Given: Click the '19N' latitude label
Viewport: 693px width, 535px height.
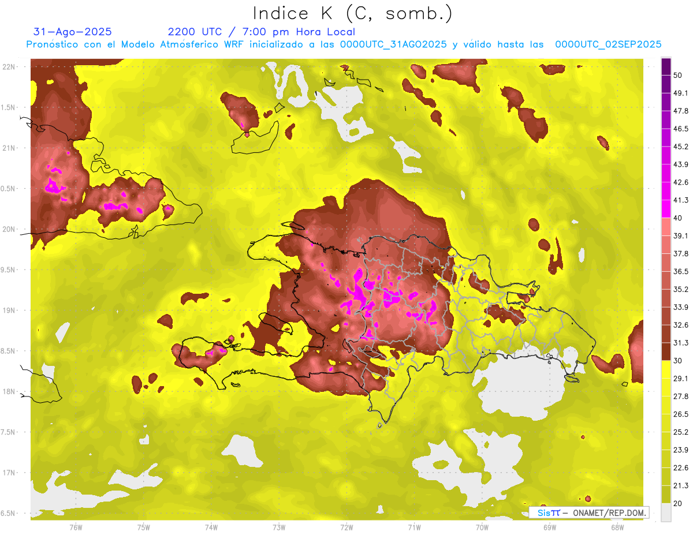Looking at the screenshot, I should (x=9, y=310).
